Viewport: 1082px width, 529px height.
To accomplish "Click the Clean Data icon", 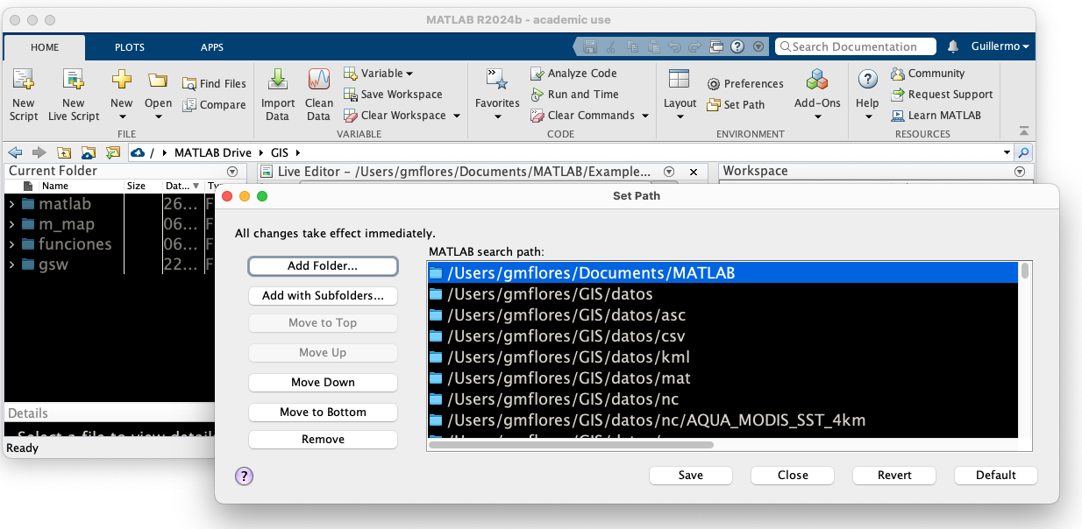I will point(319,80).
